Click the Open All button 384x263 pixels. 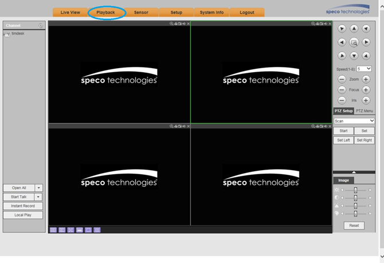[19, 188]
